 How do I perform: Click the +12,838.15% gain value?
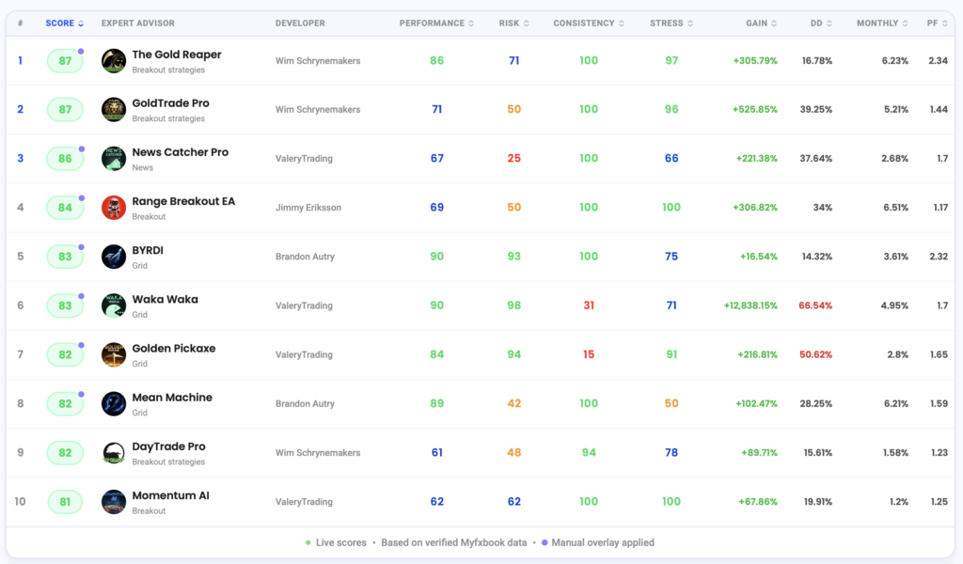(x=750, y=305)
